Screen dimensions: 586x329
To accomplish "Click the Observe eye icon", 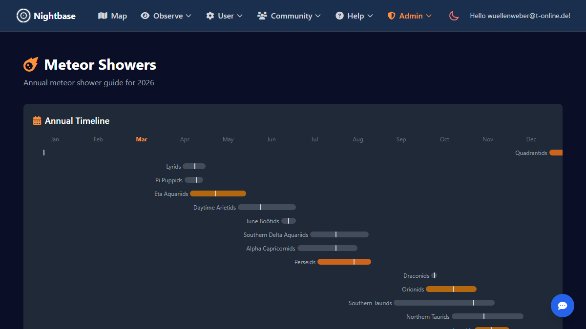I will [x=145, y=16].
